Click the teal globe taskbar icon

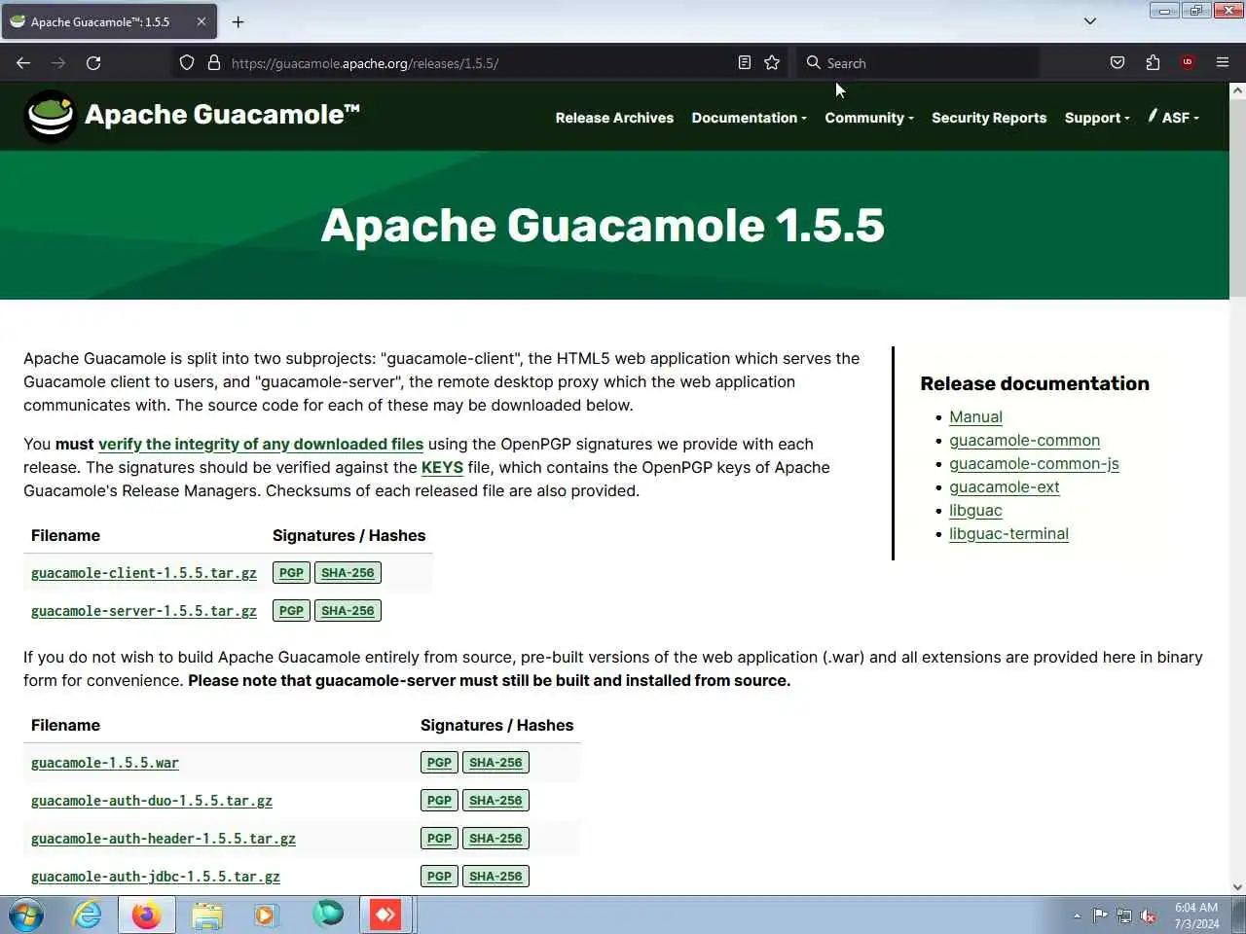[x=327, y=915]
